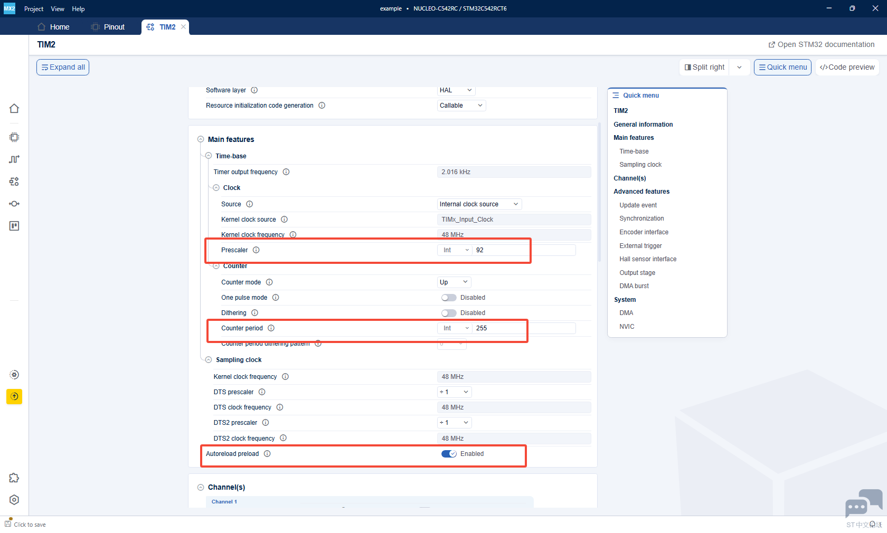Switch to the Pinout tab
Image resolution: width=887 pixels, height=533 pixels.
[x=108, y=27]
